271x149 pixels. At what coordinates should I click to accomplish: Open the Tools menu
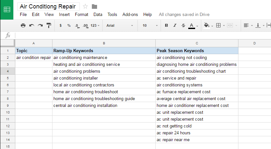click(112, 15)
